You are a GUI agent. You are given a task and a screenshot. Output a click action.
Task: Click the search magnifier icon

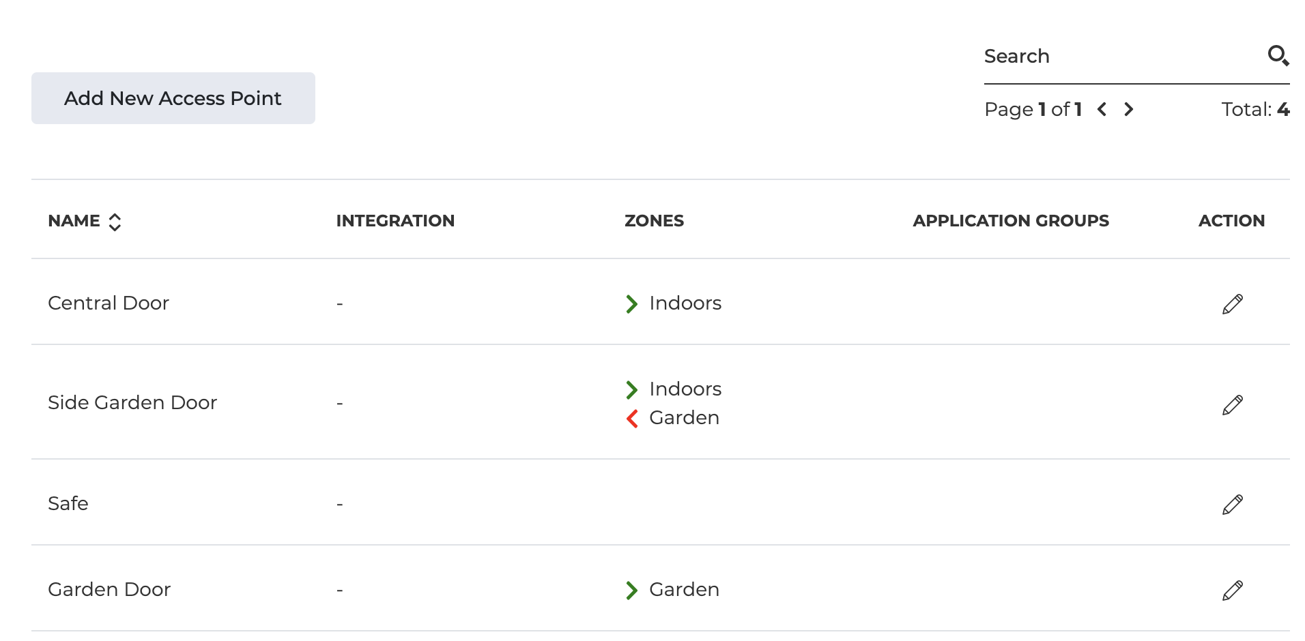point(1278,55)
